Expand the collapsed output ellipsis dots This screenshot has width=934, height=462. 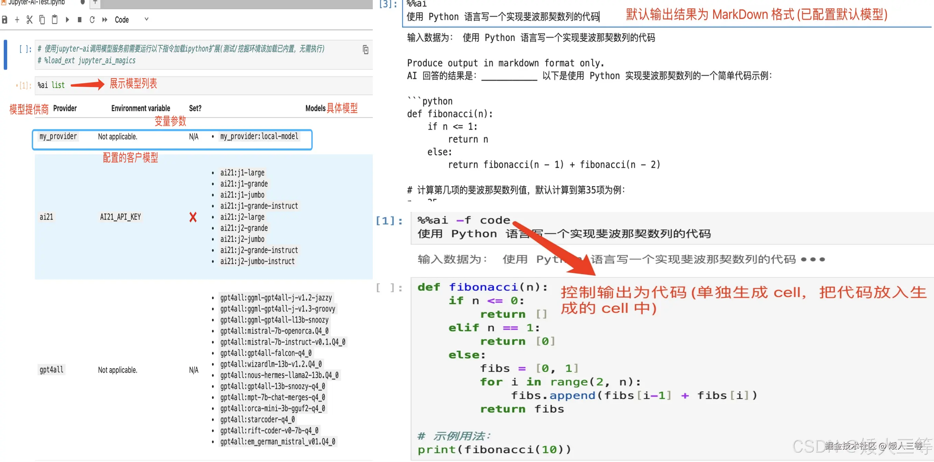coord(812,259)
